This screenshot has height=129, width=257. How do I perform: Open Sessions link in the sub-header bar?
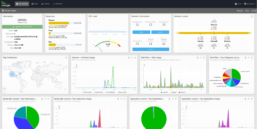point(240,11)
